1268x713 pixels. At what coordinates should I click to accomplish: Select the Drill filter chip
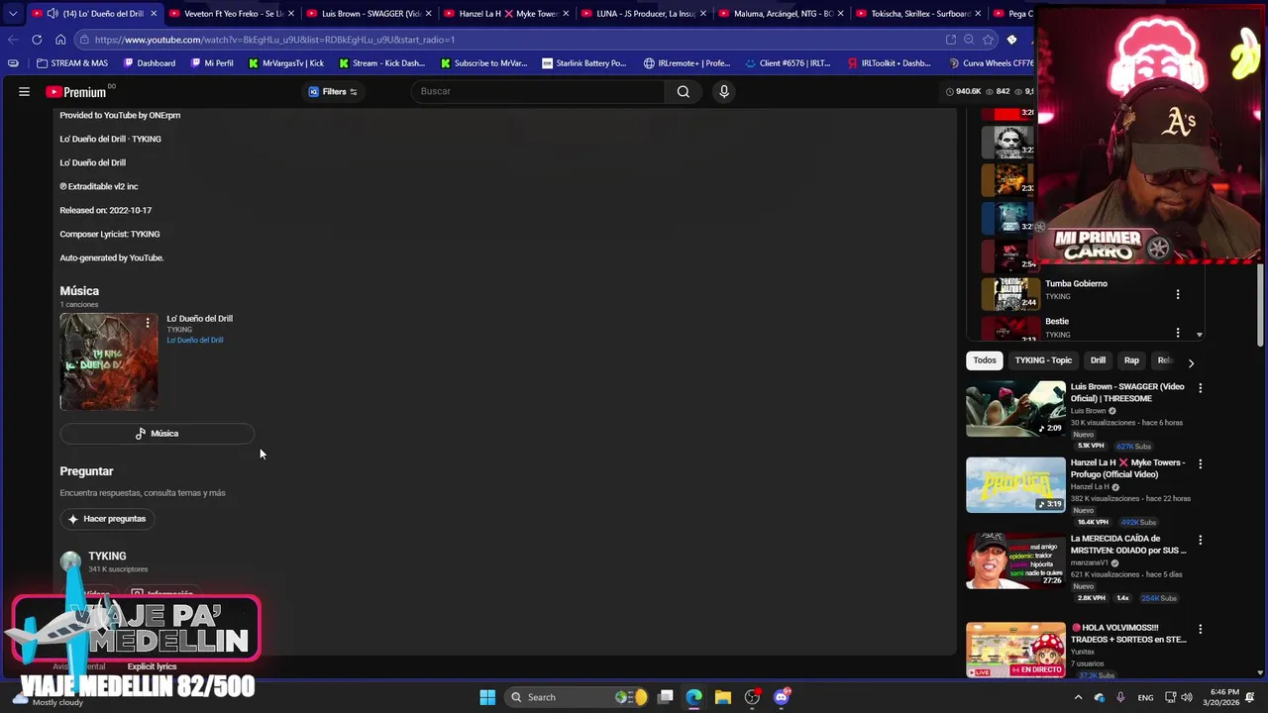[x=1098, y=360]
